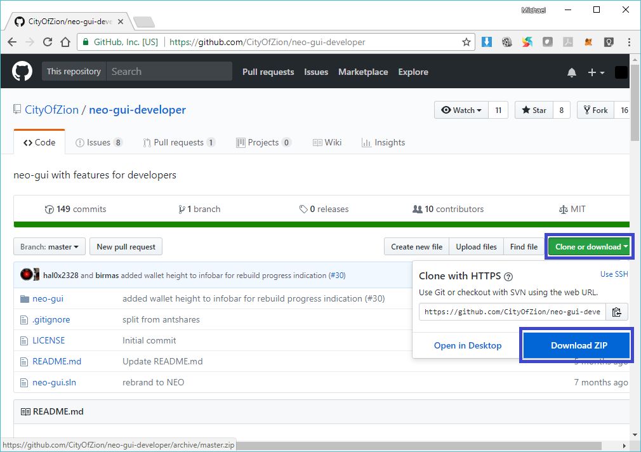This screenshot has height=452, width=641.
Task: Switch to Use SSH
Action: pyautogui.click(x=614, y=274)
